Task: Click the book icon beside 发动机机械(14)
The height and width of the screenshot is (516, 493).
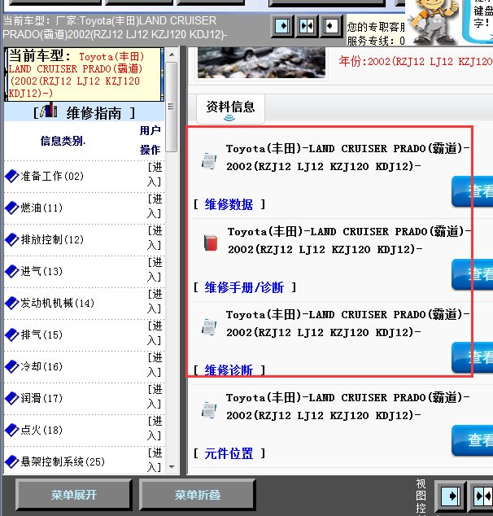Action: 12,303
